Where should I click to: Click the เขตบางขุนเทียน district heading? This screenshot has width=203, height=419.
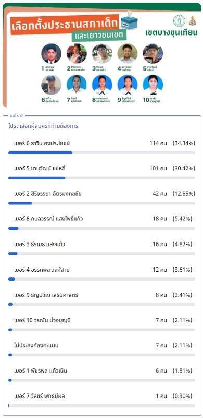point(172,33)
